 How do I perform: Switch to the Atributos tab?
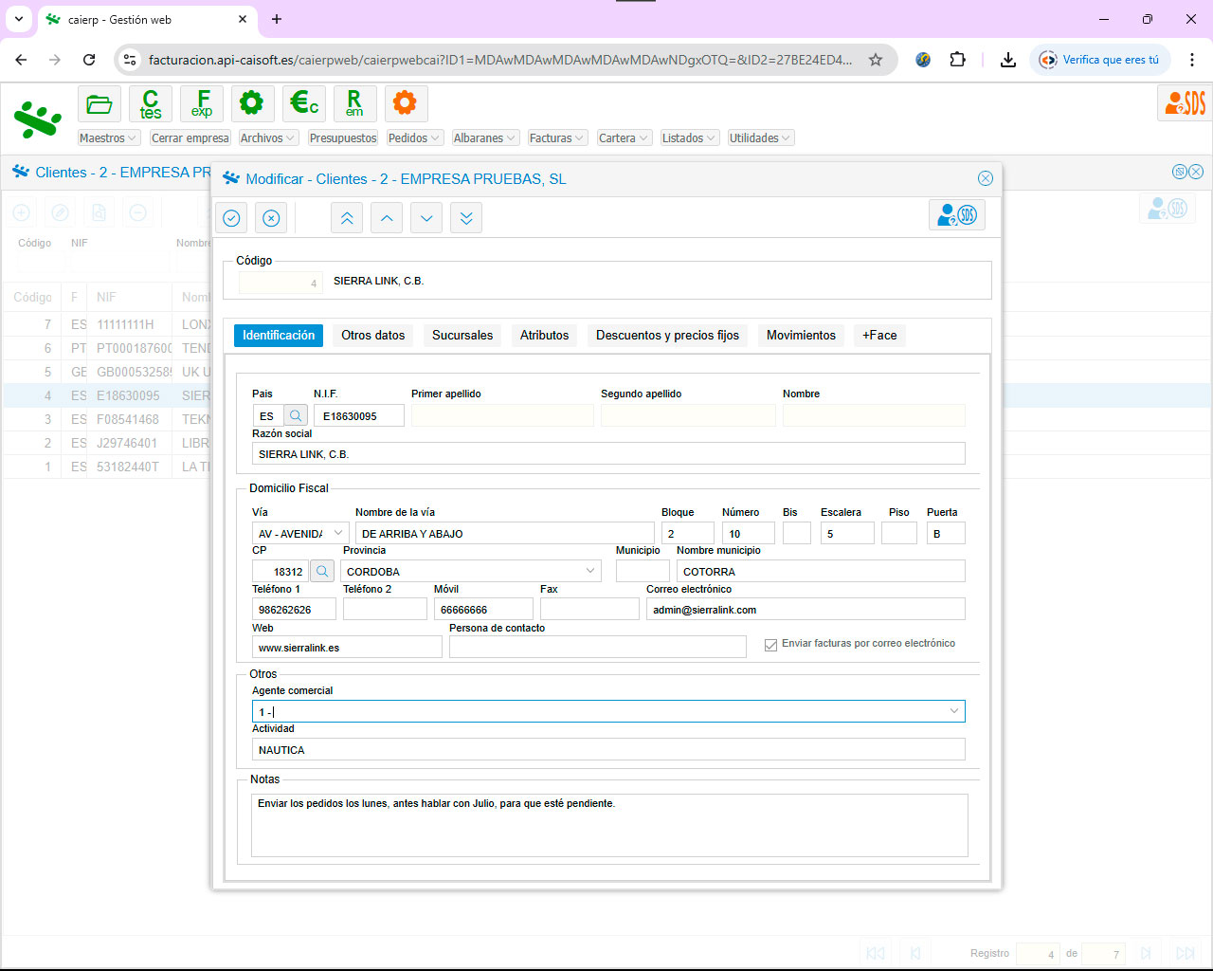(545, 336)
